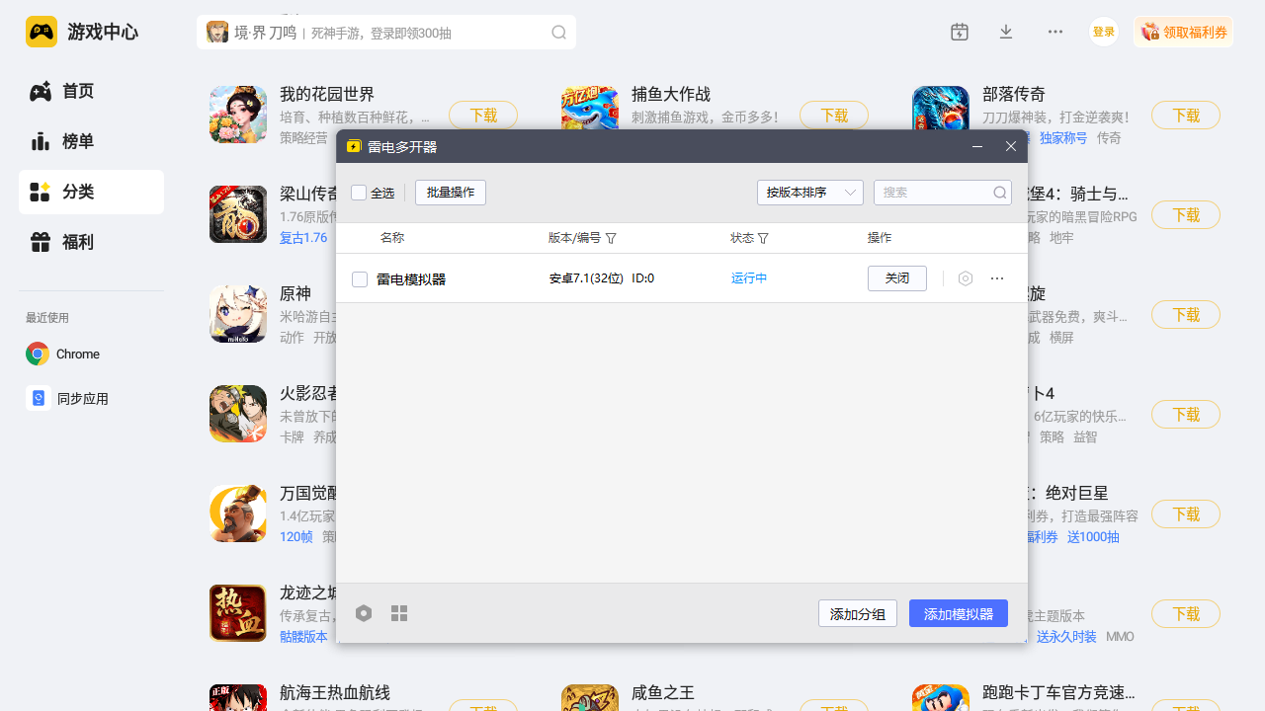This screenshot has height=711, width=1265.
Task: Open the download manager icon
Action: point(1006,31)
